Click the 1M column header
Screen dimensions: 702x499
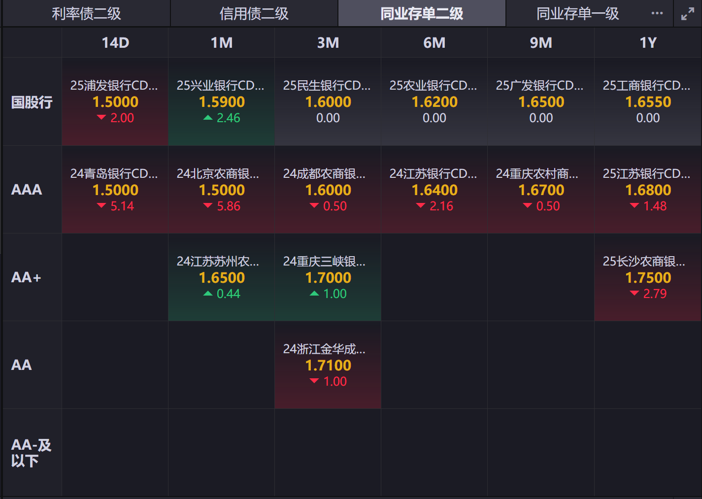[222, 43]
